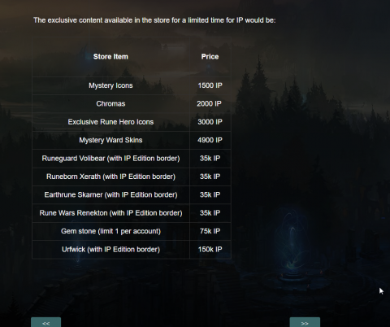Select the Mystery Icons table row
Image resolution: width=390 pixels, height=327 pixels.
(x=132, y=85)
